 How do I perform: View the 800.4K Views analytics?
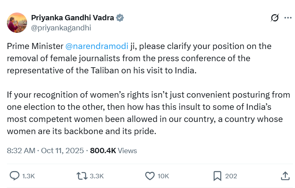pos(114,150)
